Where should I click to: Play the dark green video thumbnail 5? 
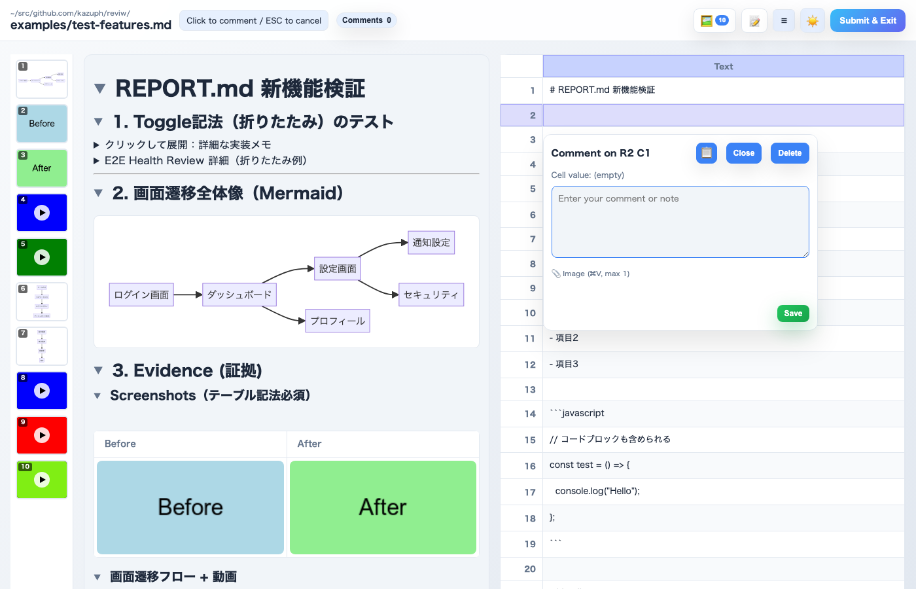(x=41, y=257)
